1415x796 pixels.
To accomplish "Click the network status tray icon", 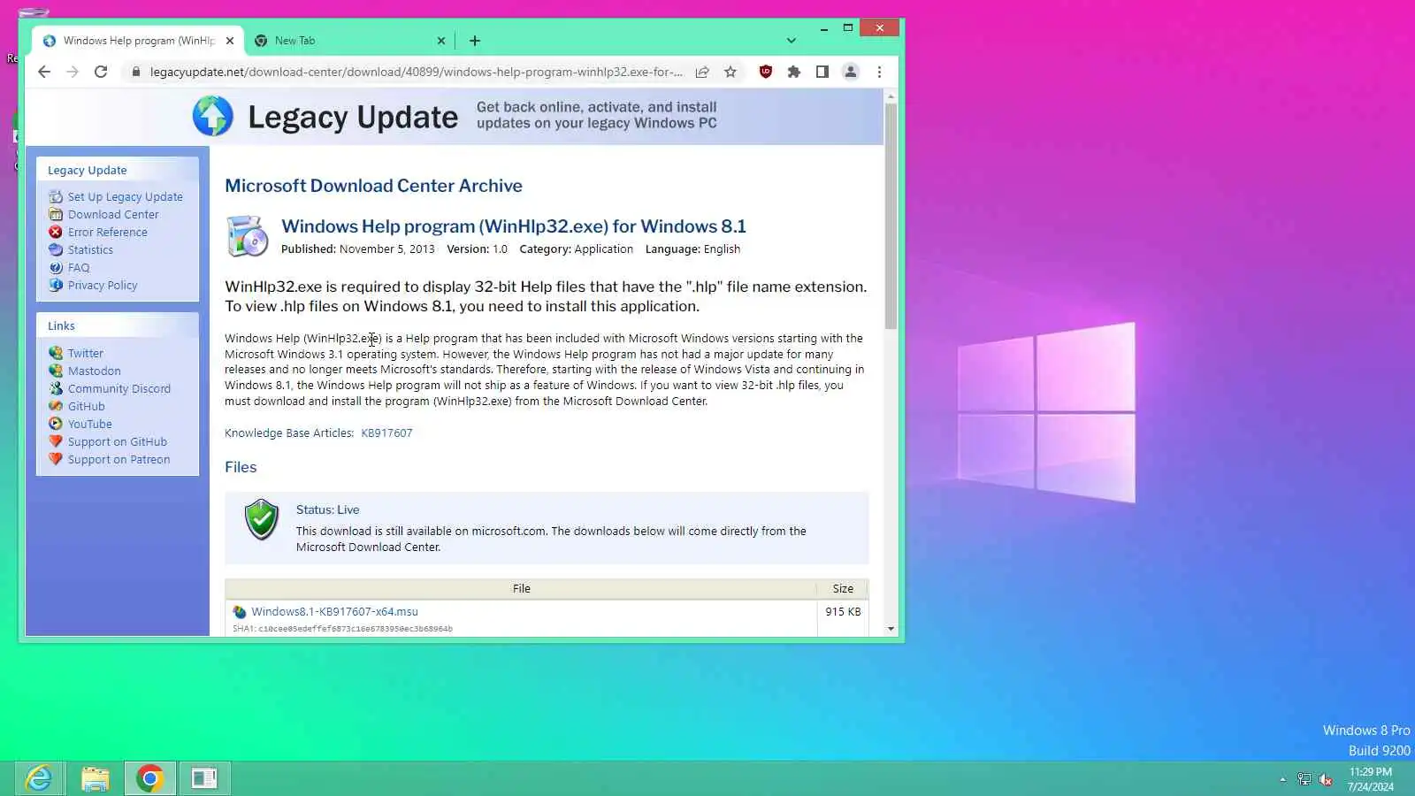I will (x=1304, y=779).
